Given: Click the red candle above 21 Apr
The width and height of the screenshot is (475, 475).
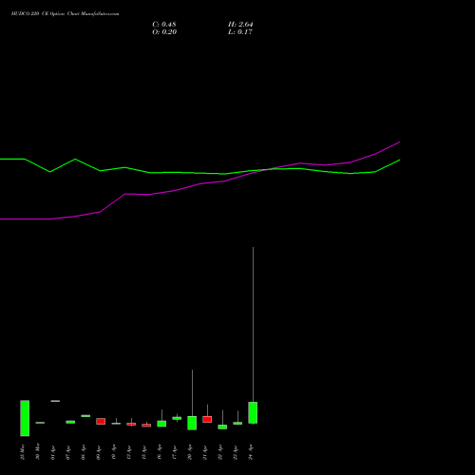Looking at the screenshot, I should (207, 419).
